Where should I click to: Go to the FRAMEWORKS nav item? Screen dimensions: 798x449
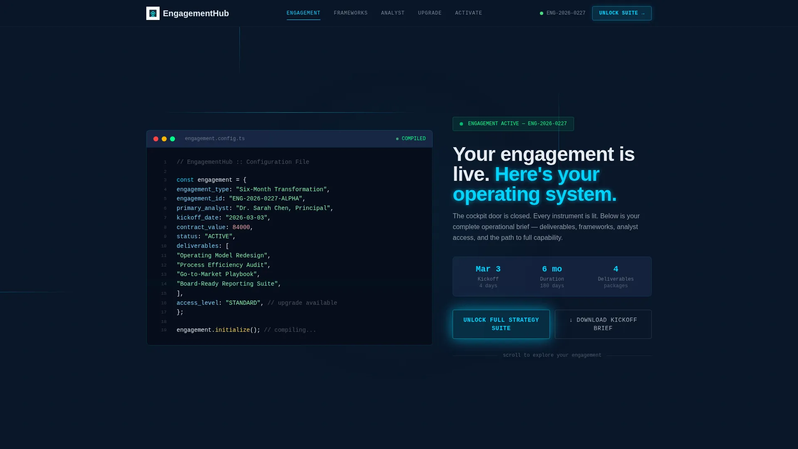(350, 13)
